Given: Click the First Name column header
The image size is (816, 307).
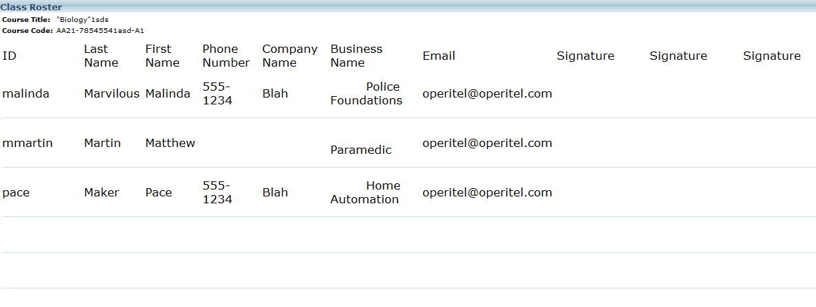Looking at the screenshot, I should (x=162, y=56).
